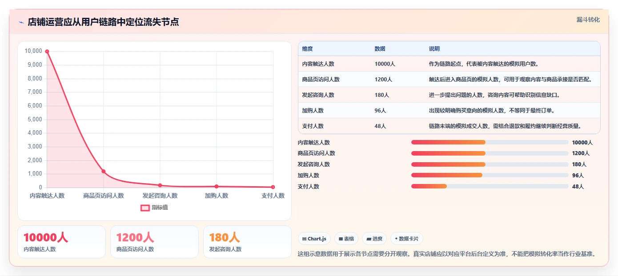Click the 维度 table column header
The width and height of the screenshot is (618, 276).
[x=308, y=49]
